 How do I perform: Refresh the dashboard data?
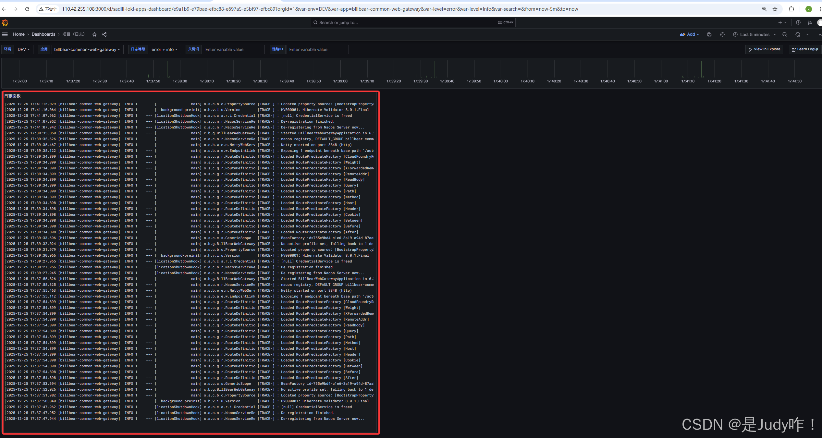798,34
